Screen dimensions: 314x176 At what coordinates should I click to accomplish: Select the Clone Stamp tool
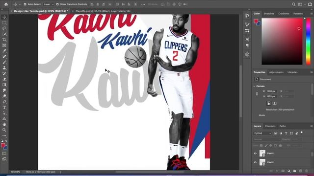(4, 68)
